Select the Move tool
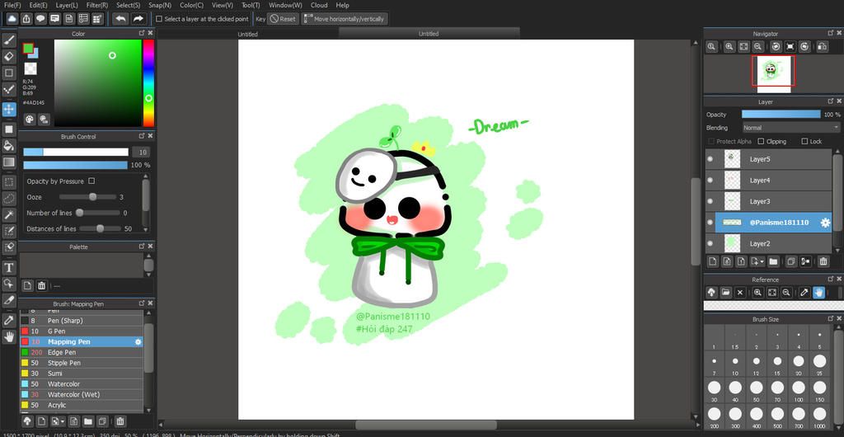Screen dimensions: 844x437 (x=8, y=109)
